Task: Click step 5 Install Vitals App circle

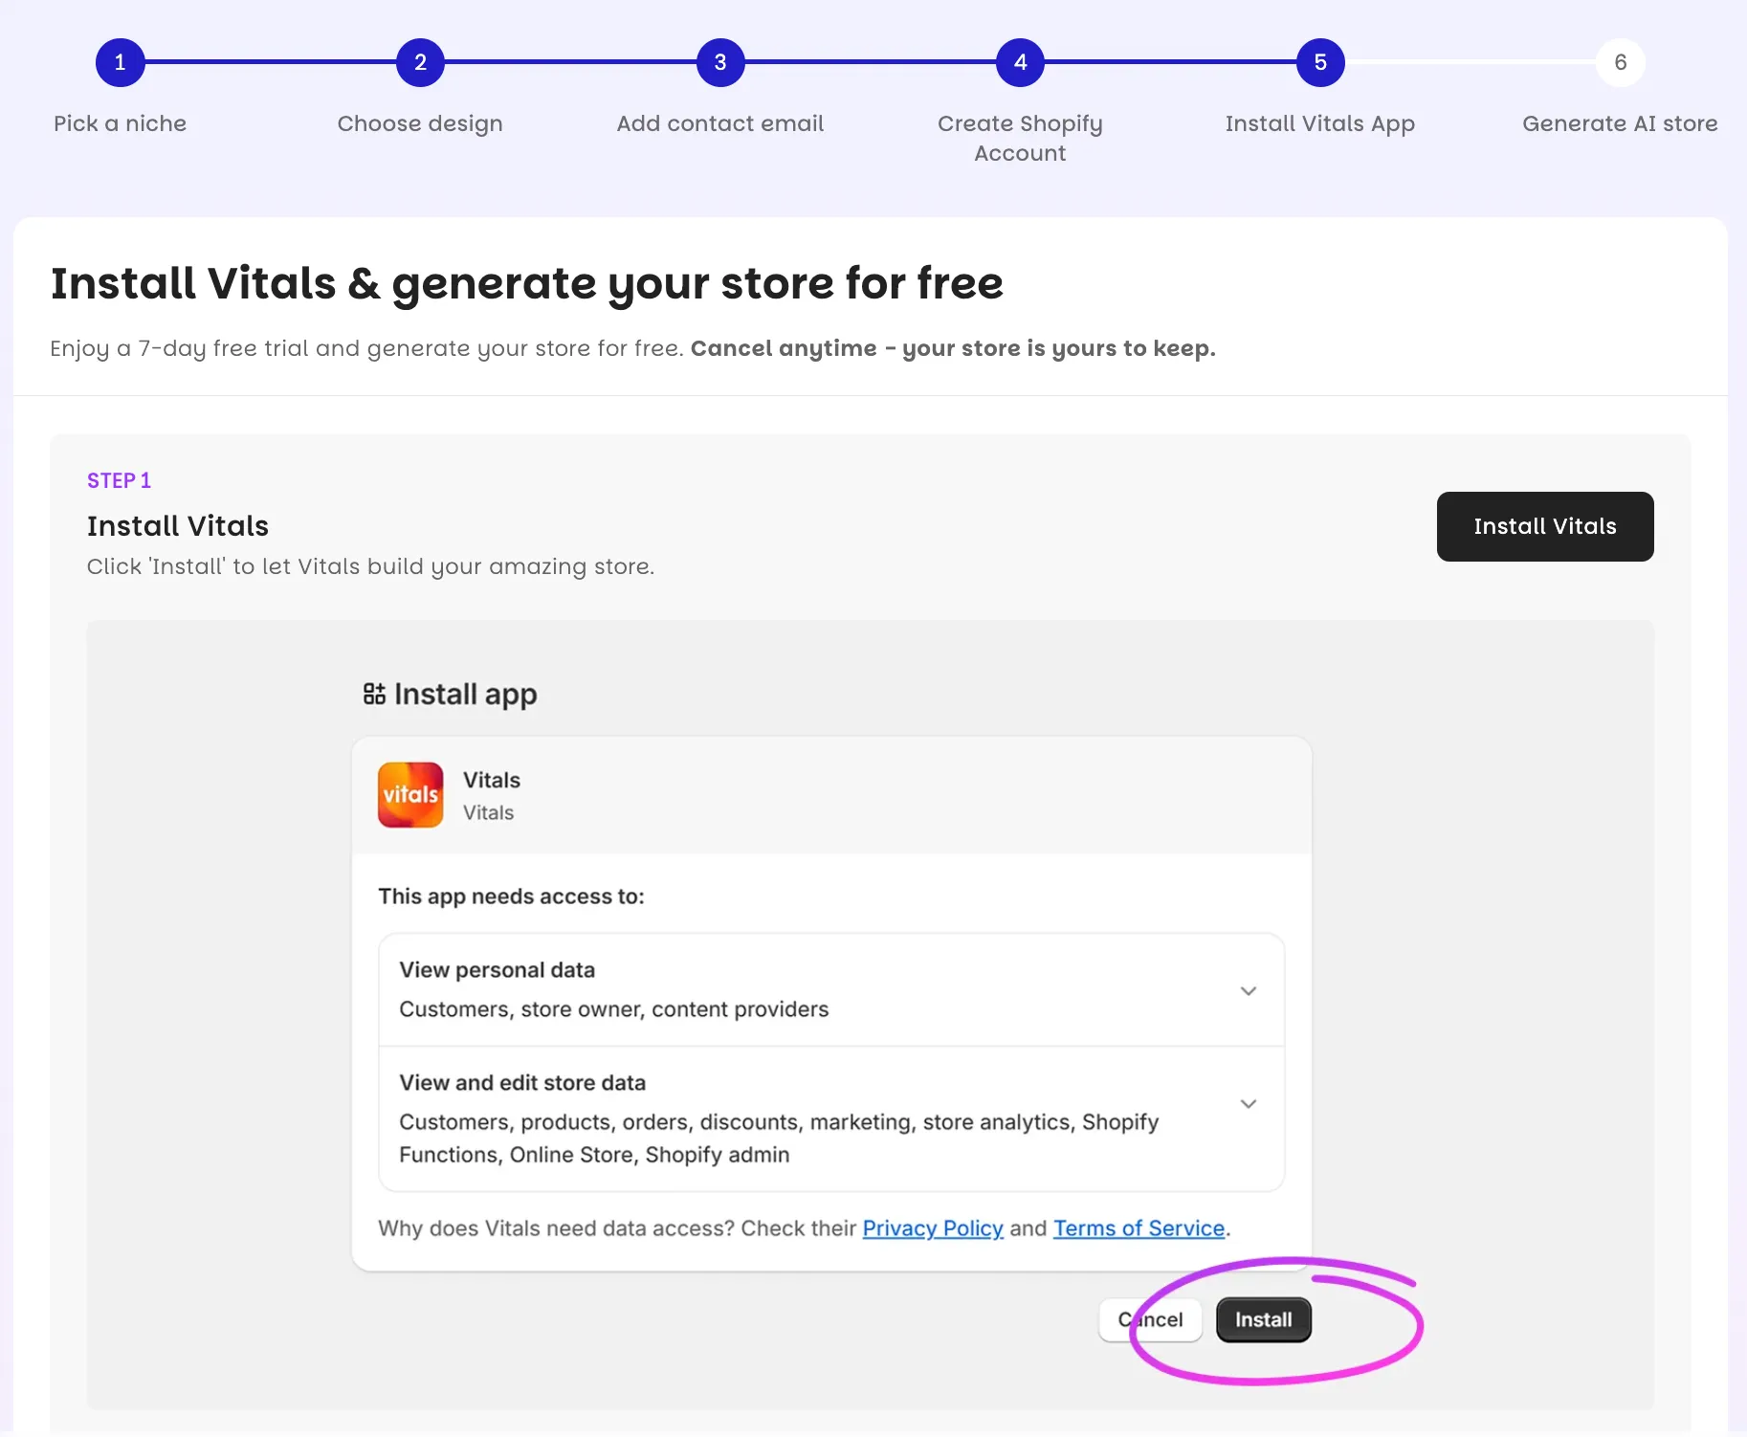Action: (x=1320, y=62)
